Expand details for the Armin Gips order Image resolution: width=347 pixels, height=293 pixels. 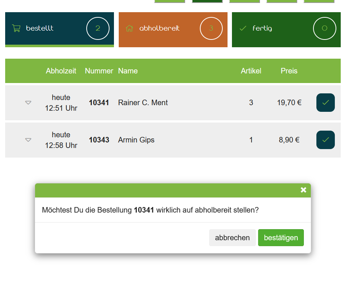tap(28, 140)
